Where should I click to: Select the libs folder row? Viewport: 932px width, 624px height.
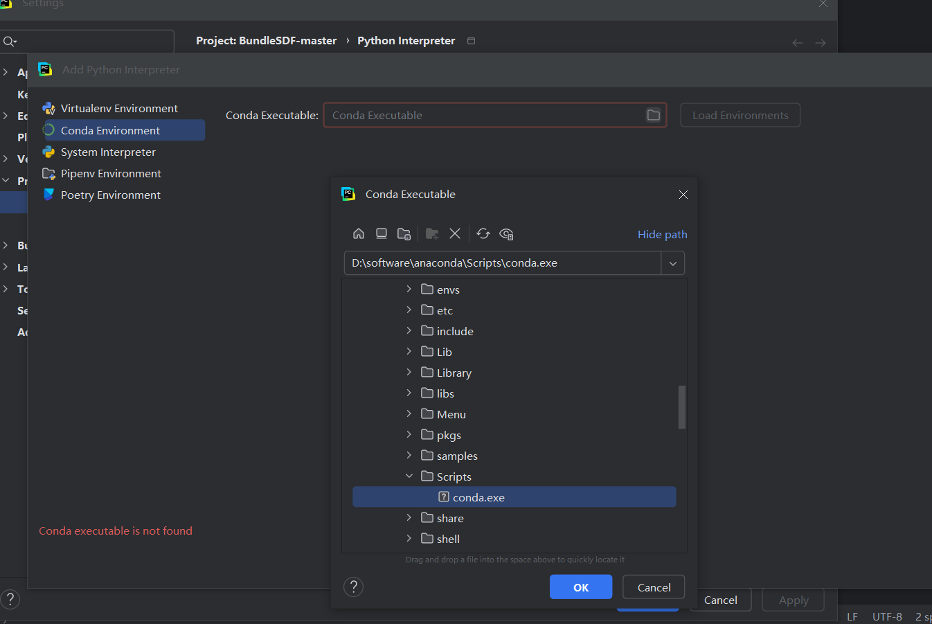514,393
